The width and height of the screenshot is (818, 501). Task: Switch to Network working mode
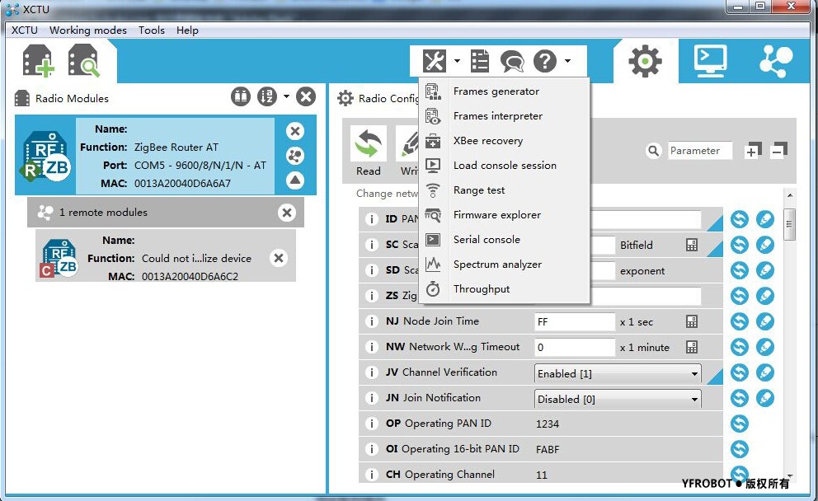coord(775,61)
